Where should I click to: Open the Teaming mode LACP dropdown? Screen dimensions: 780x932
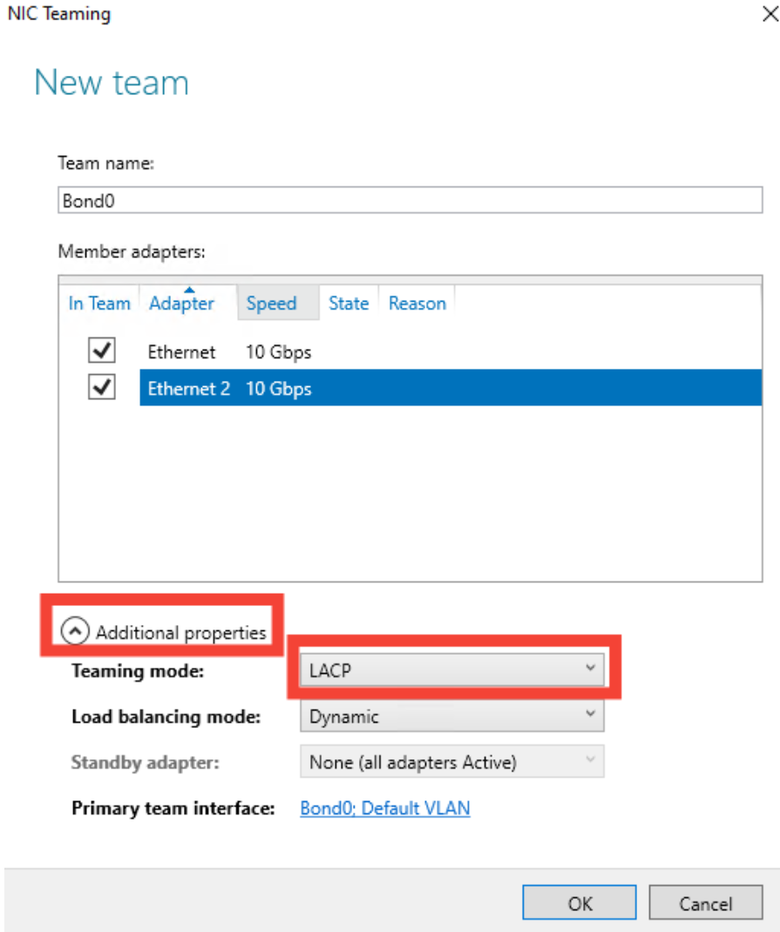(451, 670)
